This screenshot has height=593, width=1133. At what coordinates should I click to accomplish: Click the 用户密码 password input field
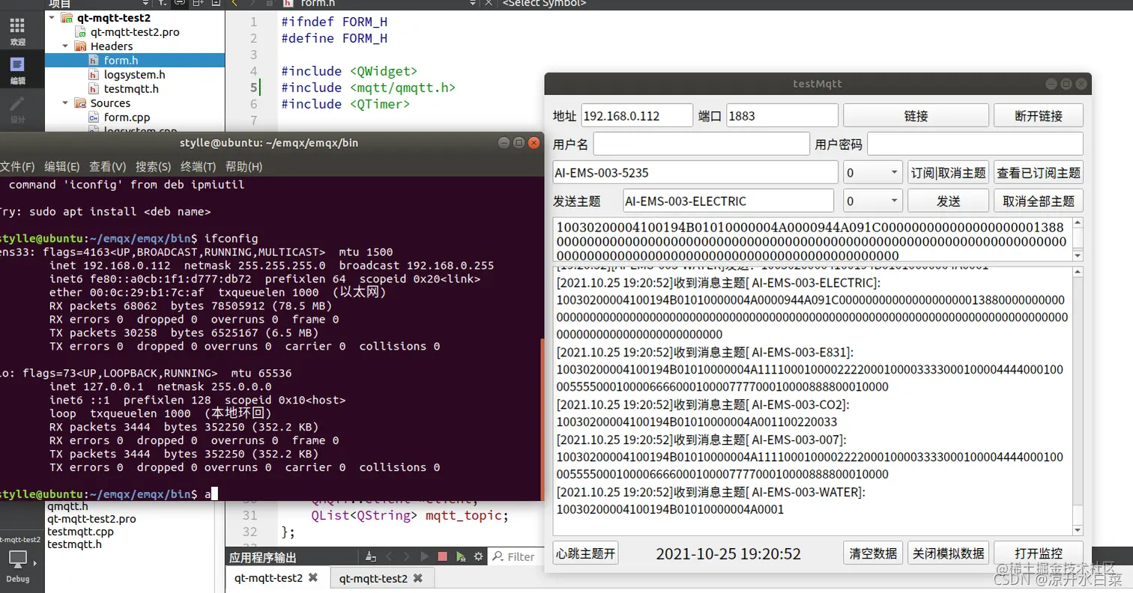point(975,144)
